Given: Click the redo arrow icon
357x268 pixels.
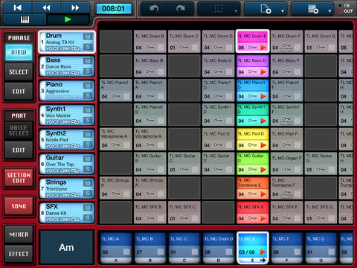Looking at the screenshot, I should pos(181,9).
